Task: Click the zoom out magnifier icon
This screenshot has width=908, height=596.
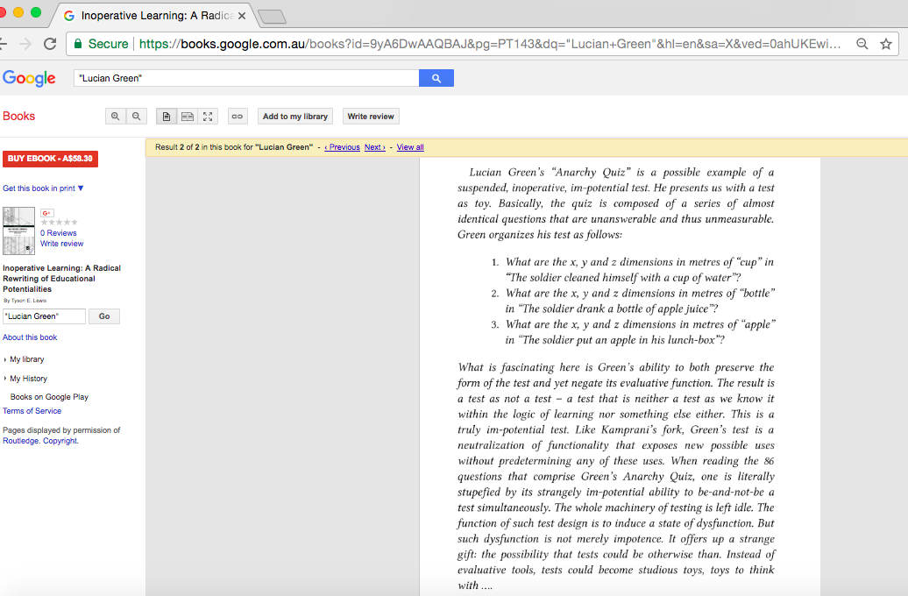Action: point(136,117)
